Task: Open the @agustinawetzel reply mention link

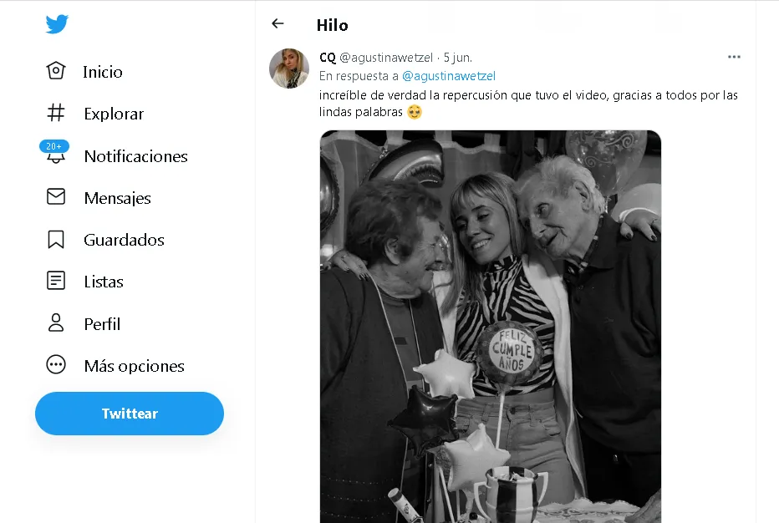Action: point(449,76)
